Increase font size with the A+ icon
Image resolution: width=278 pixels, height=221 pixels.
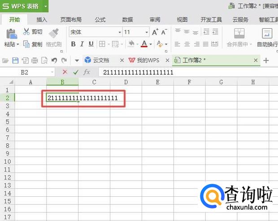(x=155, y=32)
